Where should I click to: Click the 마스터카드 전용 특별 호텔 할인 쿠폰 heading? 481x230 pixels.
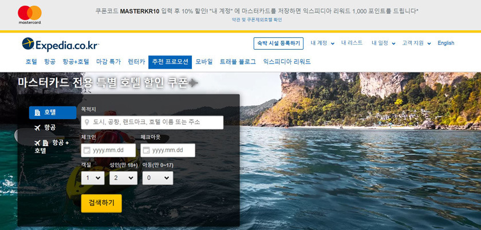pyautogui.click(x=102, y=82)
